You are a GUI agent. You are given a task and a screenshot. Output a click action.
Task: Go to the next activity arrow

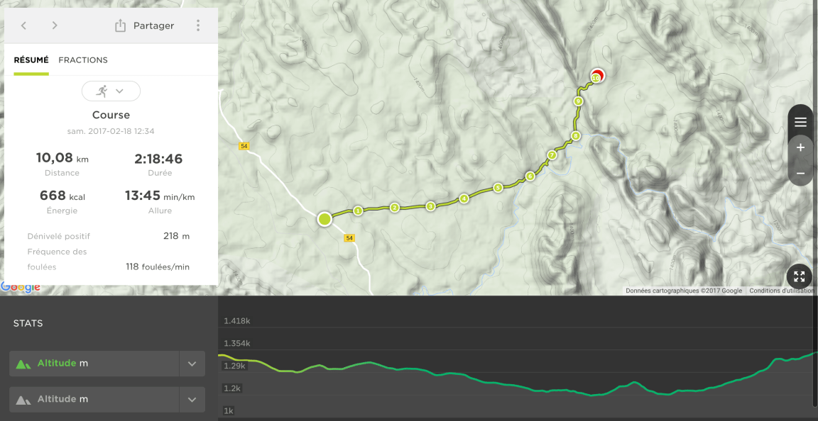55,26
